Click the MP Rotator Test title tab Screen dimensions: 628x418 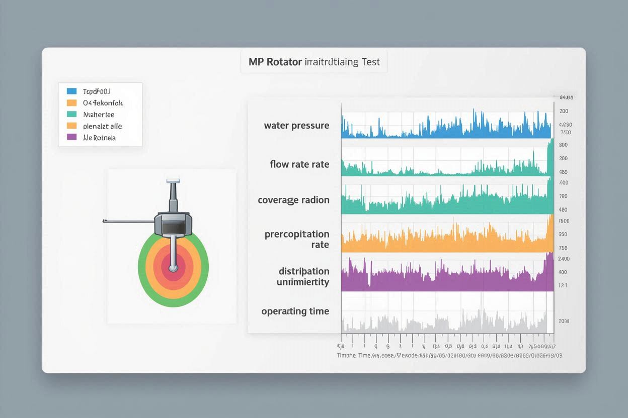click(313, 62)
